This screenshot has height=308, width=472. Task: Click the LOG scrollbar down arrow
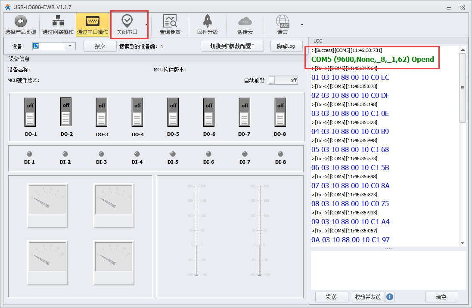(463, 243)
